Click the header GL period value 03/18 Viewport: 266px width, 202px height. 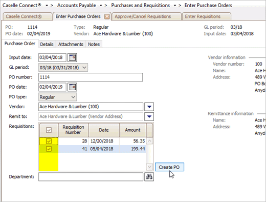coord(236,27)
